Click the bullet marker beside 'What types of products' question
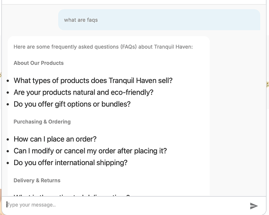 [x=8, y=81]
